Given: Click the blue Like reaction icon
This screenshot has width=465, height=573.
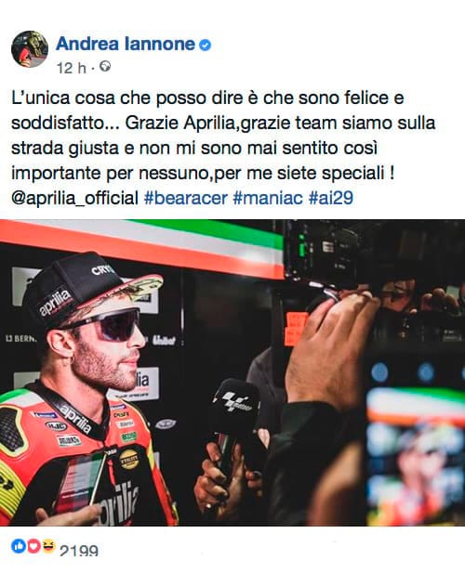Looking at the screenshot, I should click(x=18, y=547).
